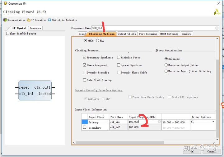Open the Port Renaming tab
This screenshot has width=224, height=157.
148,34
